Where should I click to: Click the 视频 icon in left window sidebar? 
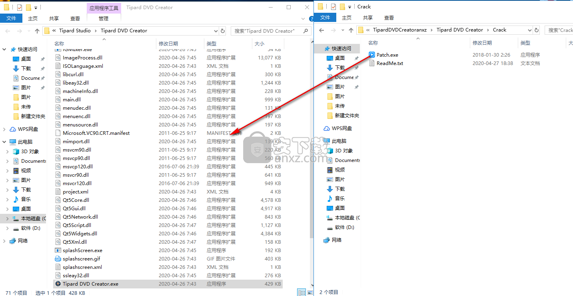pos(16,171)
